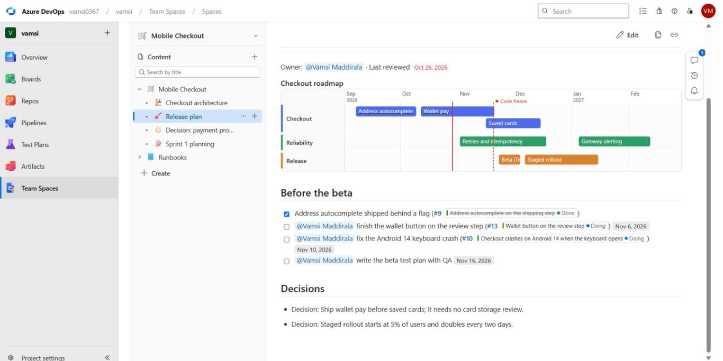The image size is (723, 361).
Task: Collapse the Mobile Checkout tree node
Action: (139, 89)
